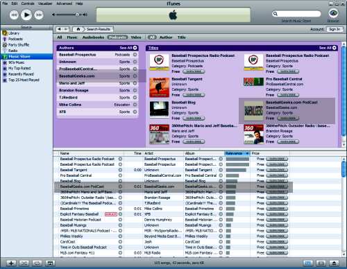
Task: Filter results by Audiobooks
Action: [x=93, y=37]
